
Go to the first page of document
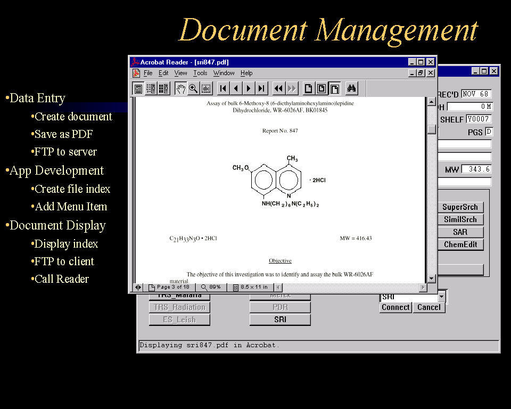[x=224, y=88]
